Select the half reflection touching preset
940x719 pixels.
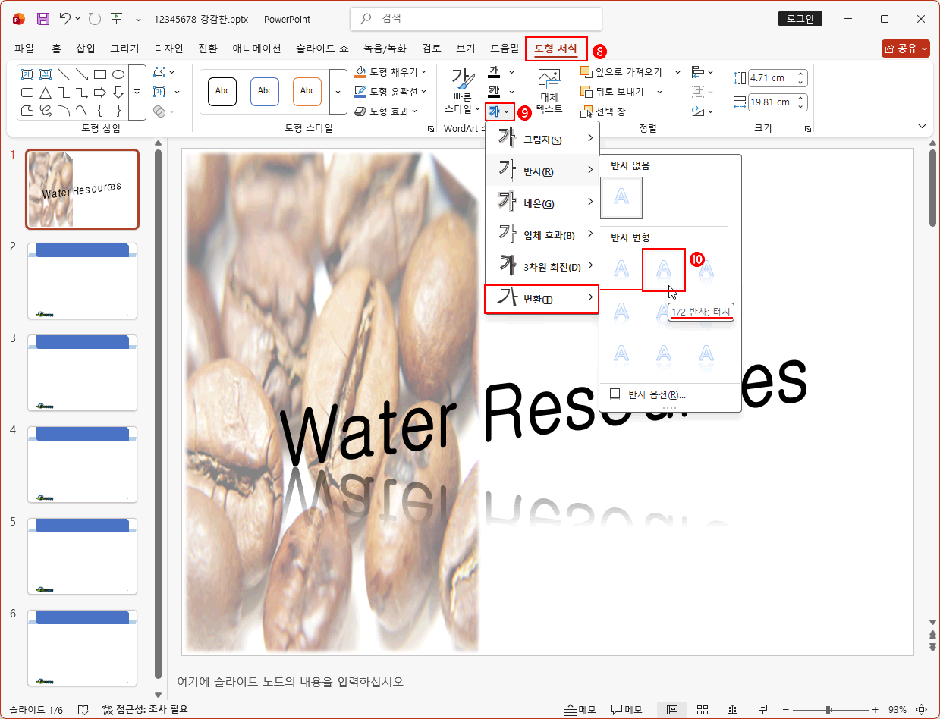click(x=663, y=269)
